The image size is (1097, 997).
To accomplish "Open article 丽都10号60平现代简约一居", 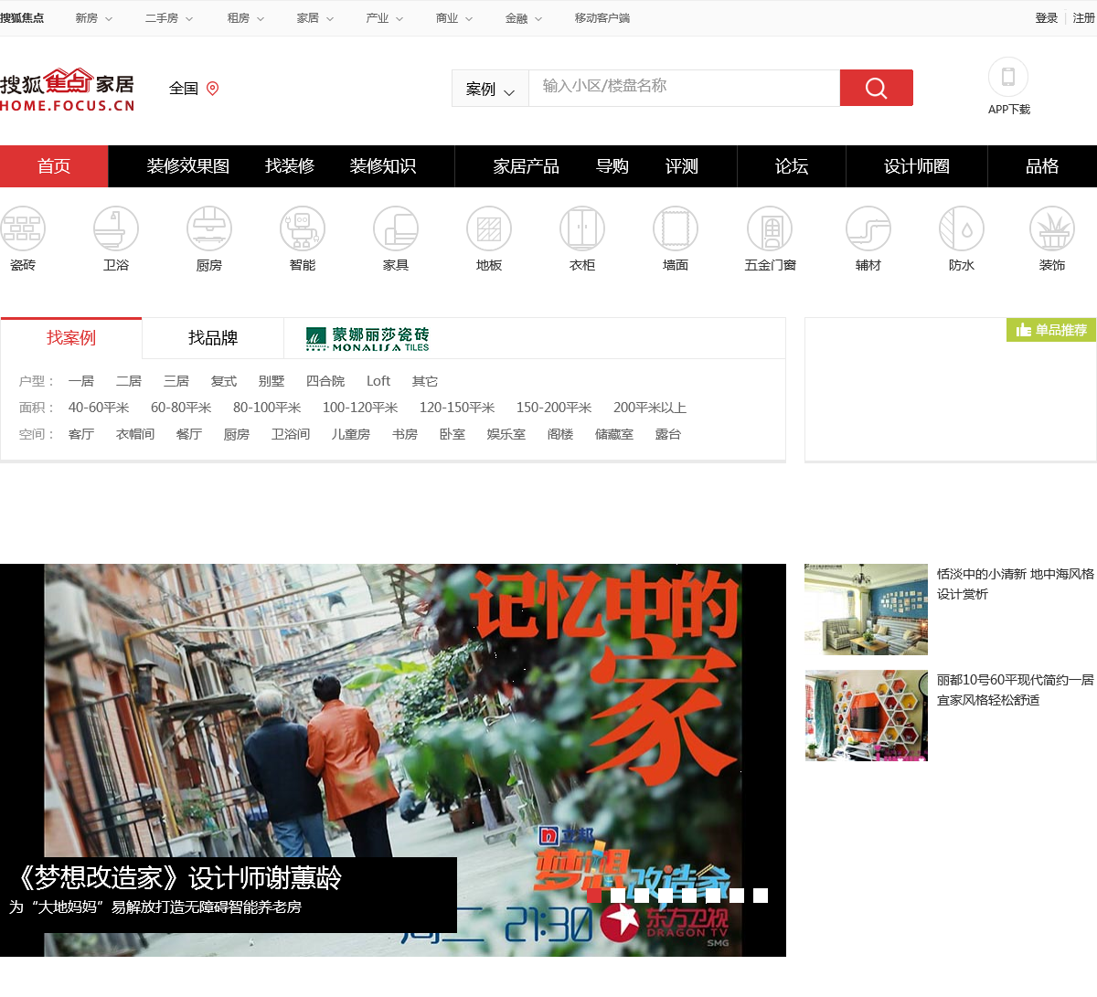I will coord(1016,690).
